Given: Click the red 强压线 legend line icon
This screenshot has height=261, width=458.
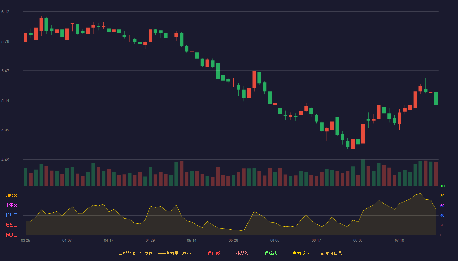Looking at the screenshot, I should (204, 253).
